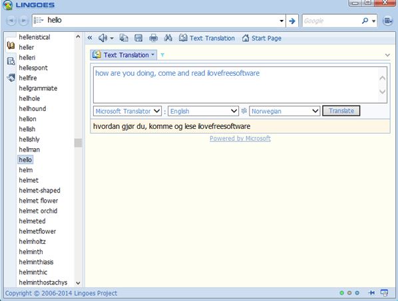Select the guide sidebar icon
The height and width of the screenshot is (301, 398).
point(11,61)
